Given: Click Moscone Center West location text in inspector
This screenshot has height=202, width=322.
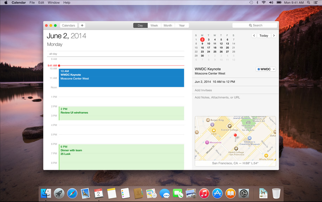Looking at the screenshot, I should pos(210,74).
